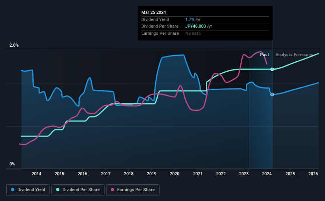Click the 2014 x-axis year label

[36, 174]
